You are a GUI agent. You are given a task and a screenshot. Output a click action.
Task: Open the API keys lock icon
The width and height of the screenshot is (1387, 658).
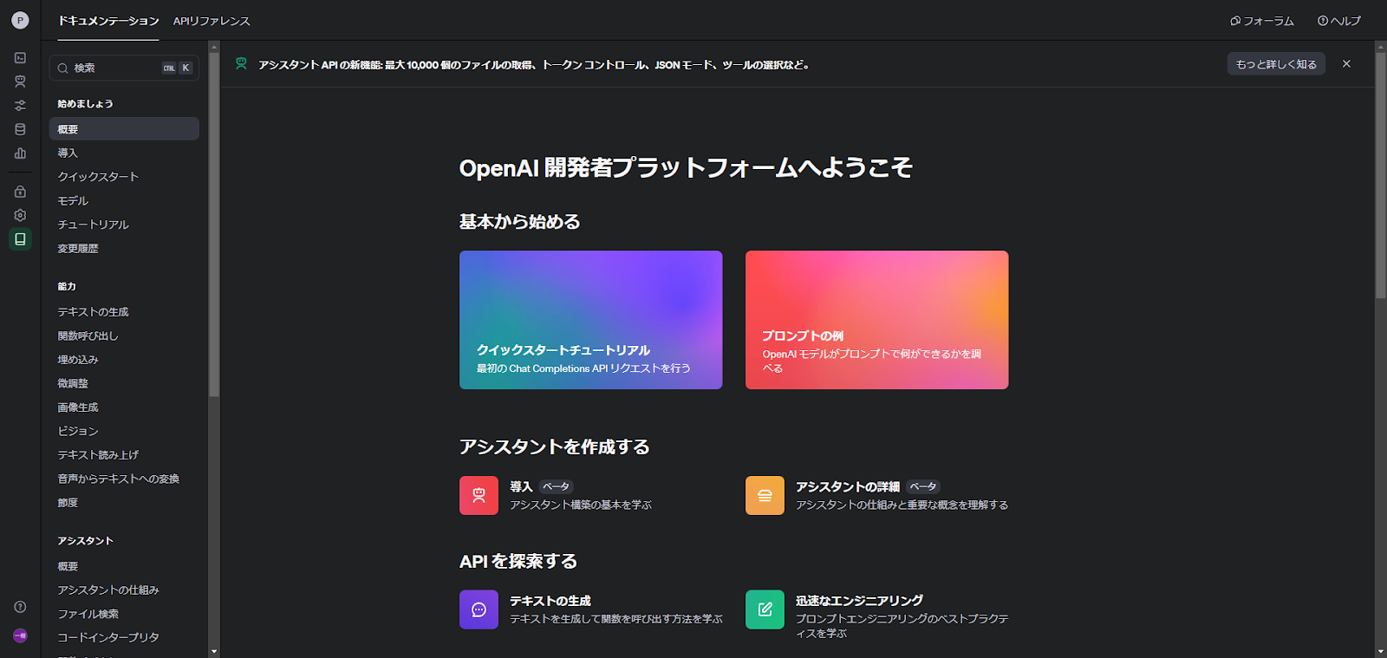point(20,192)
